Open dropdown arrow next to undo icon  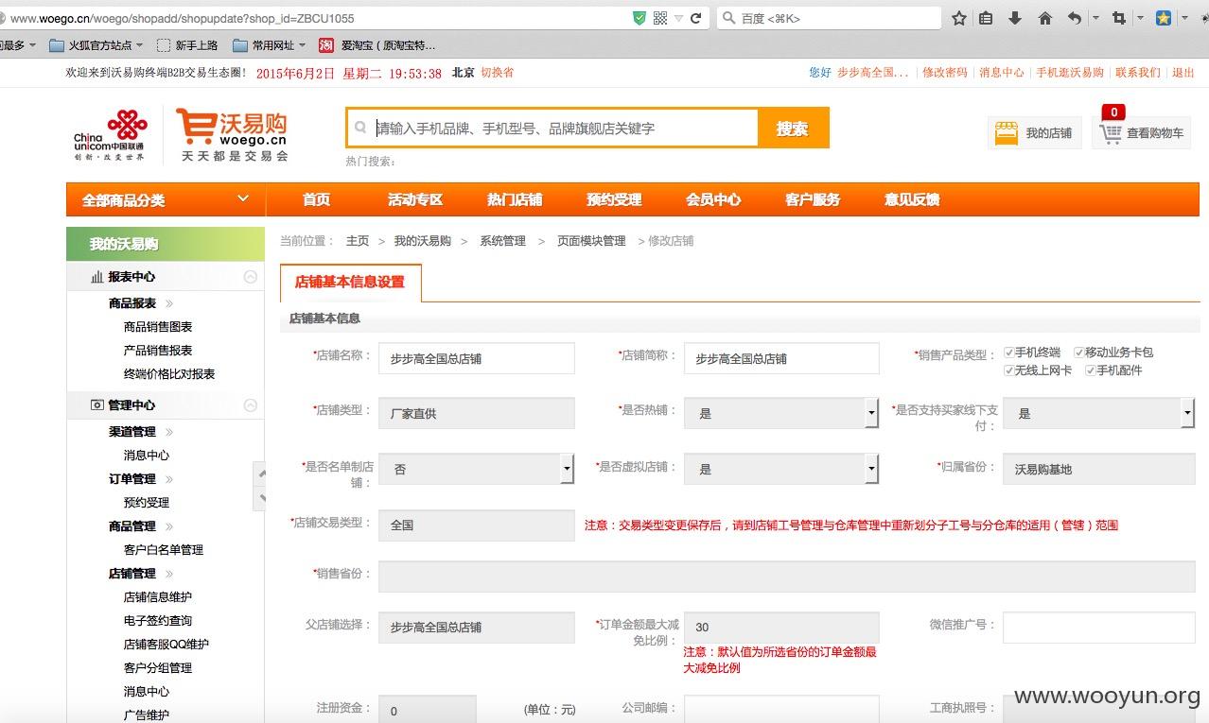point(1095,18)
